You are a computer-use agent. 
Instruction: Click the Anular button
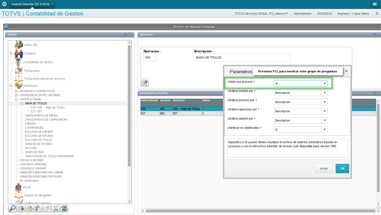point(324,168)
